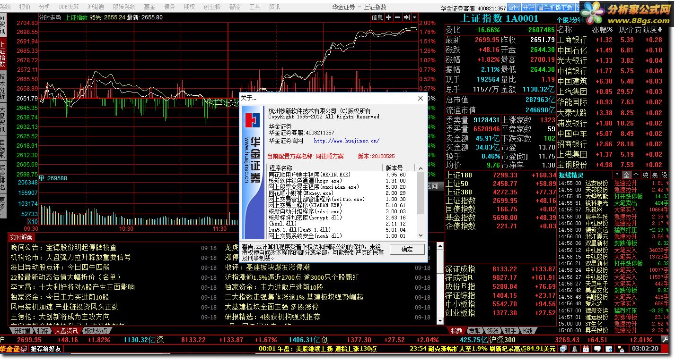Open the 工具 menu
Screen dimensions: 675x360
click(x=254, y=7)
